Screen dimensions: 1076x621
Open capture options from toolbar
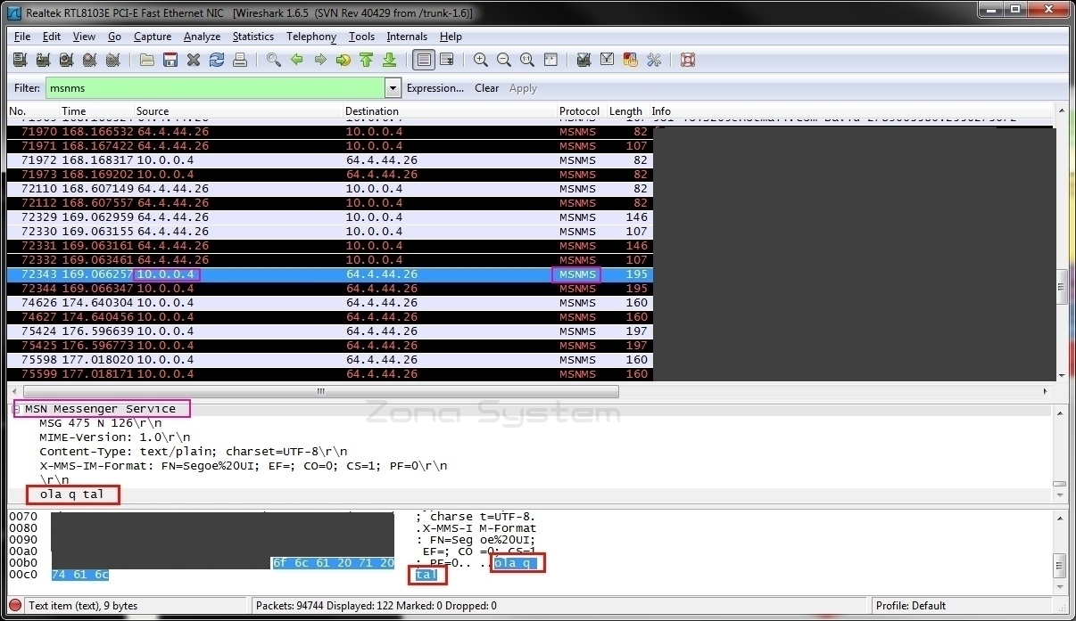43,60
